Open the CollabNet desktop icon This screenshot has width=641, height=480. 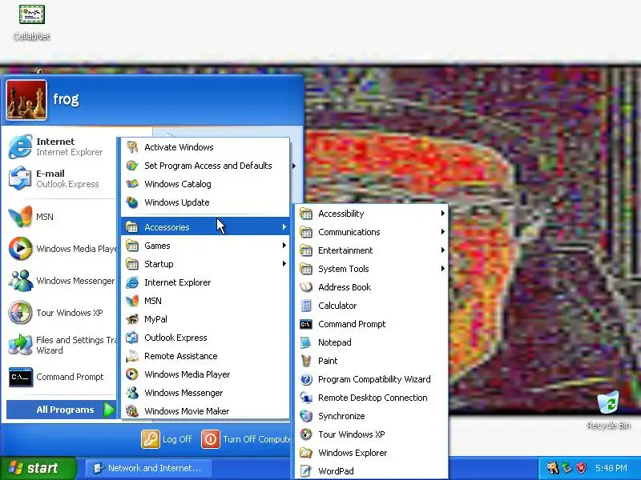32,22
